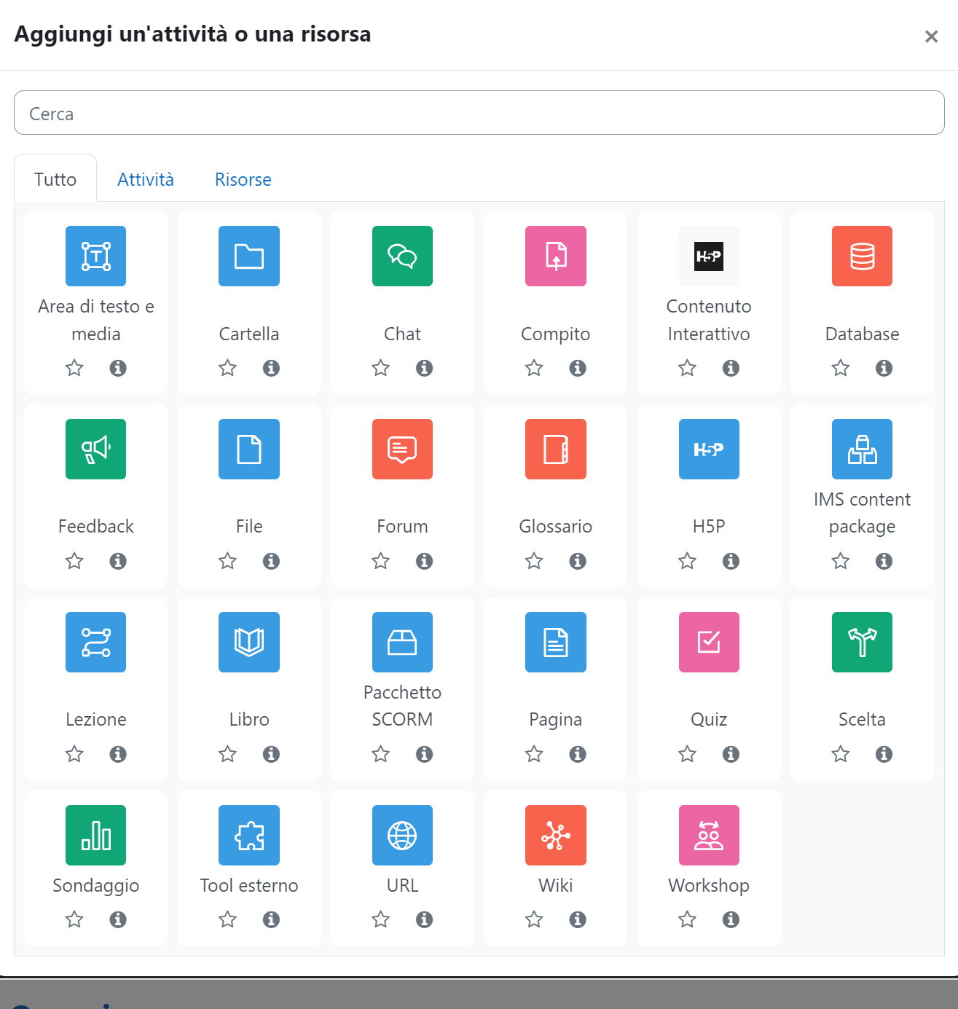Choose the Forum activity icon

(402, 449)
